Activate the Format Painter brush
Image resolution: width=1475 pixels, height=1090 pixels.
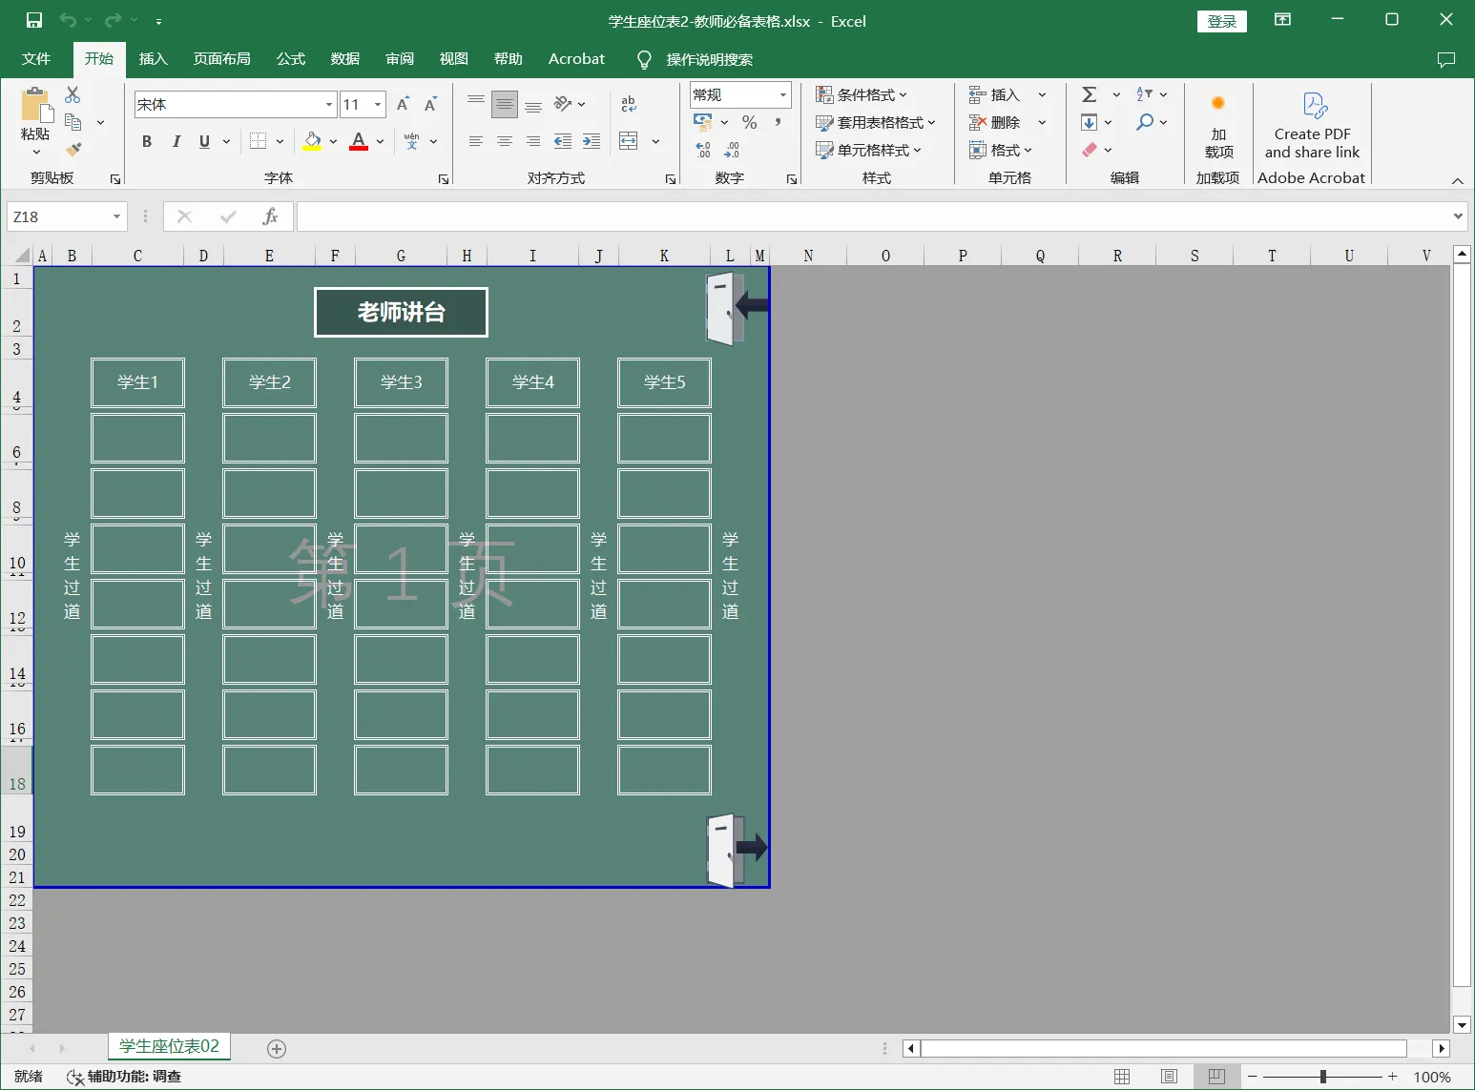(73, 149)
